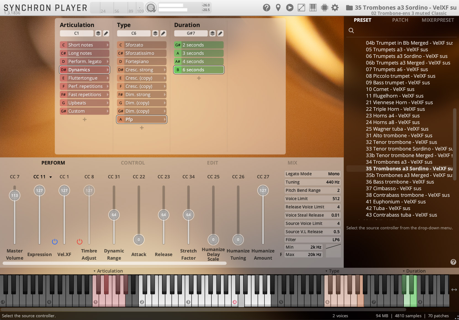Viewport: 459px width, 320px height.
Task: Select the Long notes articulation
Action: [84, 53]
